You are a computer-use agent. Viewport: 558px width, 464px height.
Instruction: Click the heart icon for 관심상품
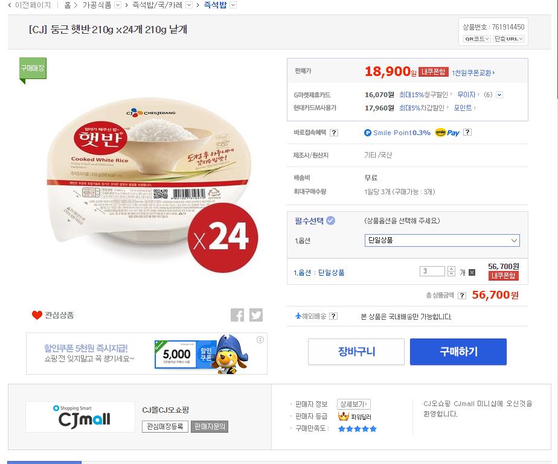point(37,315)
